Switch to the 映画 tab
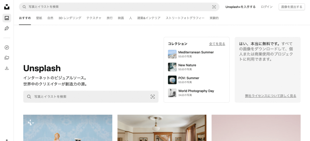Image resolution: width=310 pixels, height=141 pixels. pos(121,18)
